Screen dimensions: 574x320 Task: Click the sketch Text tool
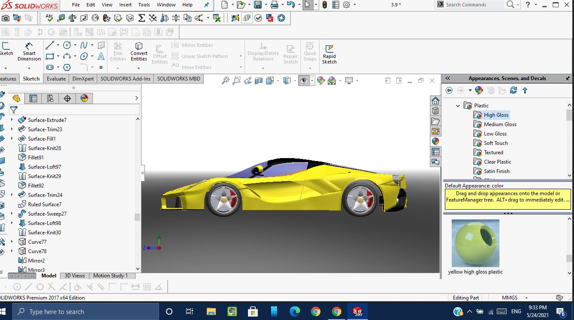(x=101, y=56)
